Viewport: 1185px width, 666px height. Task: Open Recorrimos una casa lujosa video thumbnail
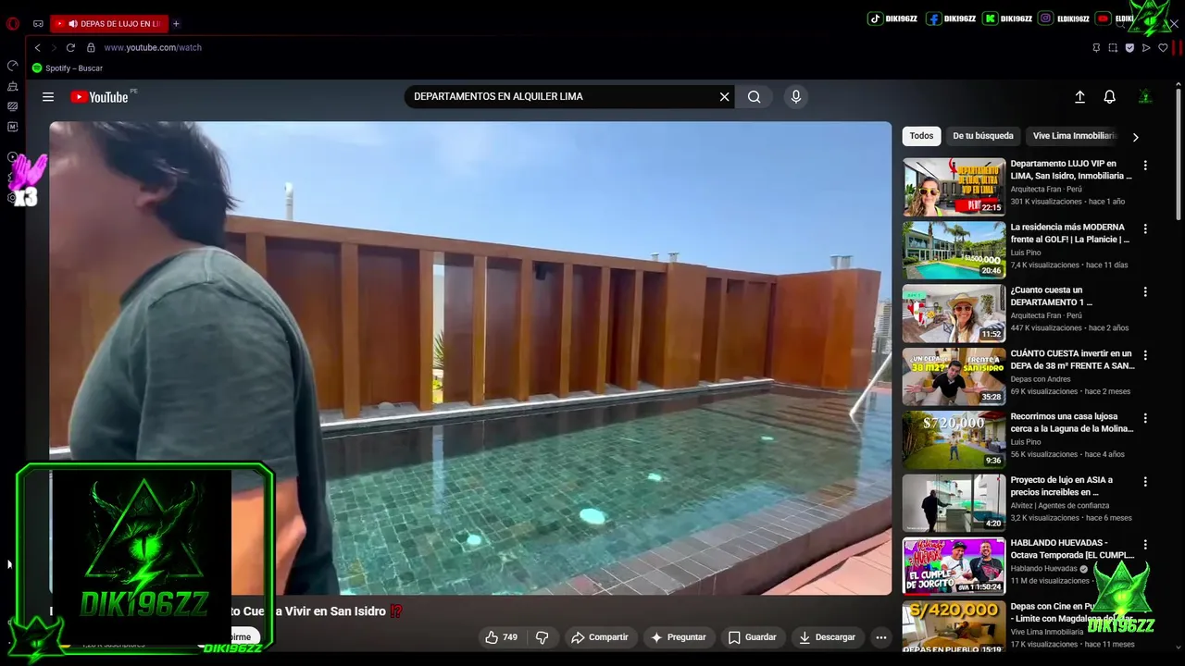[954, 439]
